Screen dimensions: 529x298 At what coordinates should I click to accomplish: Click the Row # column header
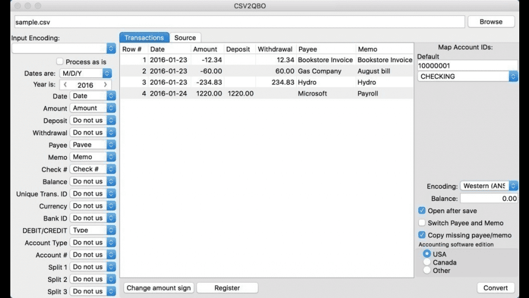coord(134,49)
